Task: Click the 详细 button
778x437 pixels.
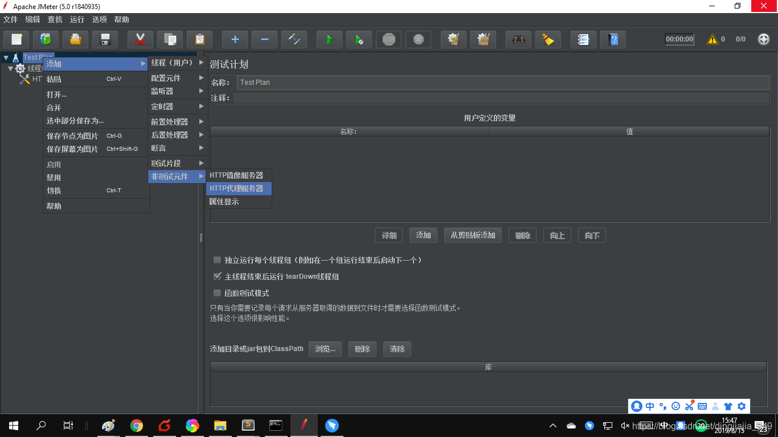Action: pos(389,236)
